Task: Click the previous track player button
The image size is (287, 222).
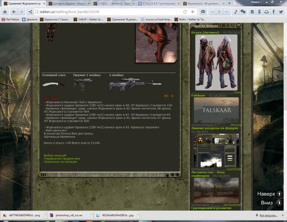Action: (x=212, y=12)
